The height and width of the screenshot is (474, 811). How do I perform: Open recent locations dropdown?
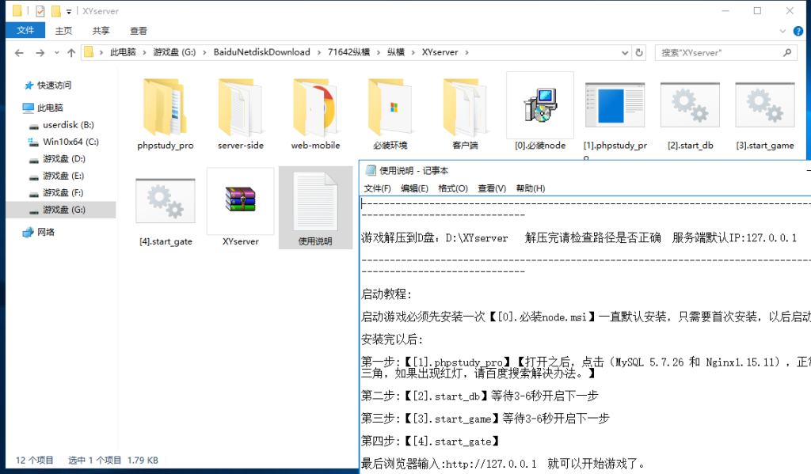pyautogui.click(x=57, y=53)
